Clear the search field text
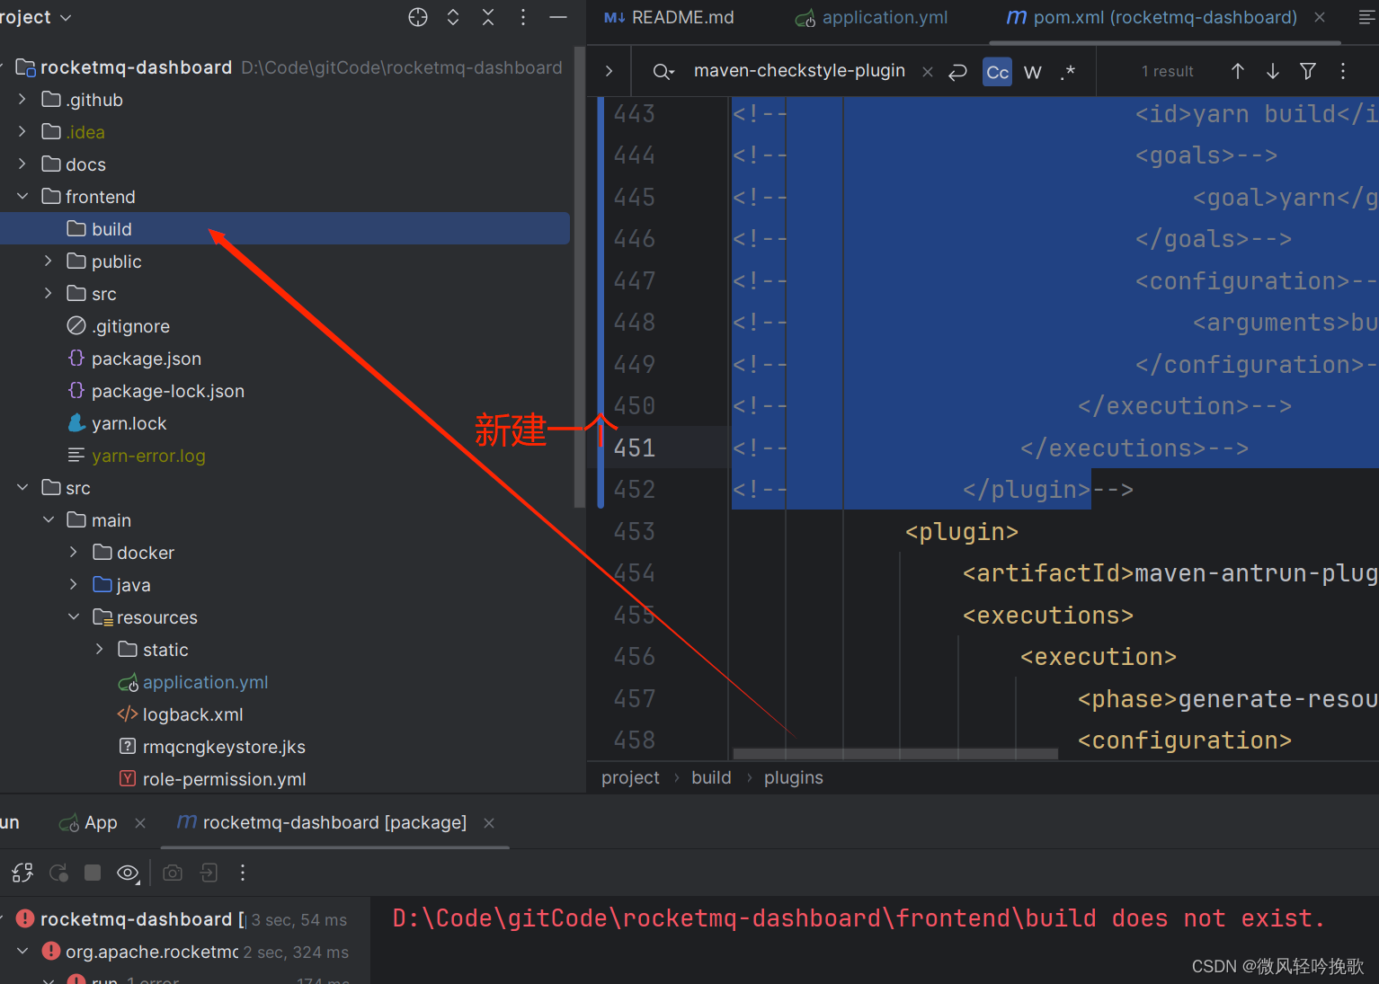 click(x=928, y=72)
